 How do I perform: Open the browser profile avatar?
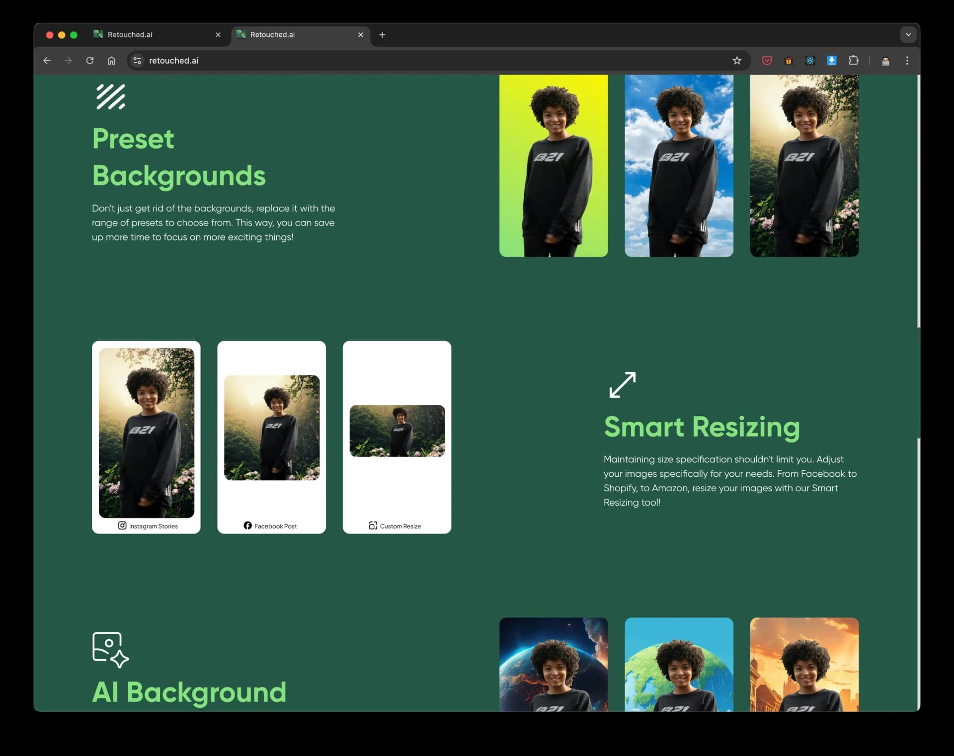[885, 61]
